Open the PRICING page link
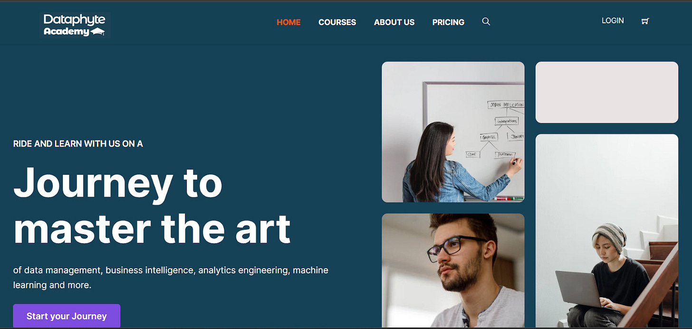The height and width of the screenshot is (329, 692). tap(448, 22)
